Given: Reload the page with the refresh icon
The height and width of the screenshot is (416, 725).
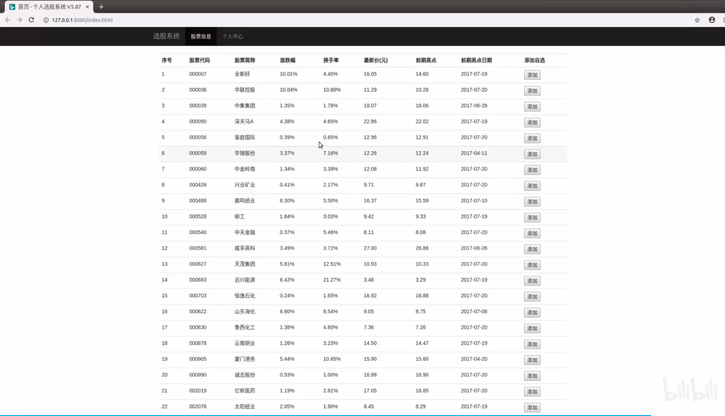Looking at the screenshot, I should [x=31, y=20].
